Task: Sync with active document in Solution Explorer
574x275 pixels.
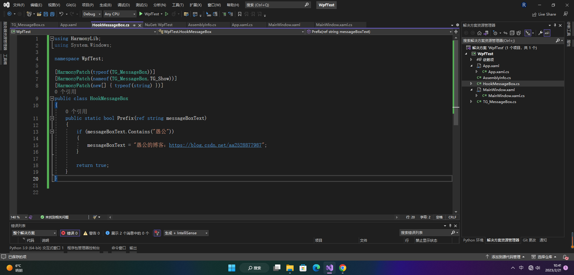Action: pyautogui.click(x=505, y=33)
